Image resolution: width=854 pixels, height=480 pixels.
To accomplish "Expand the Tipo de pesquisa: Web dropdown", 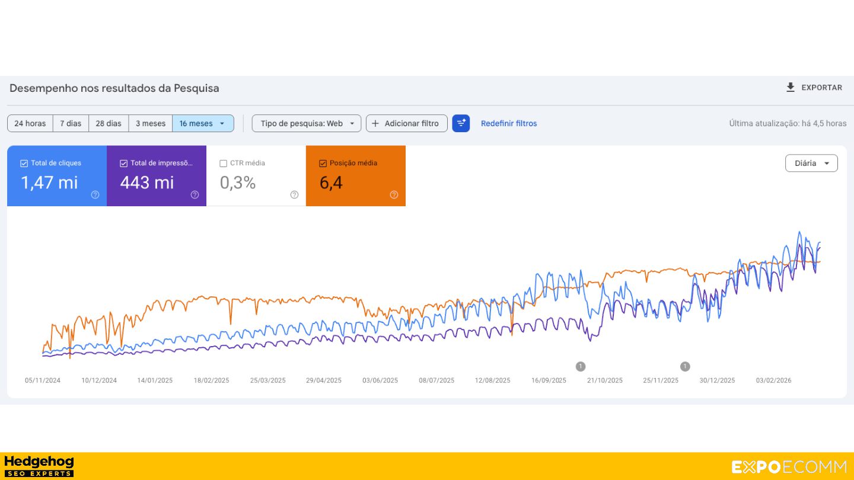I will (306, 123).
